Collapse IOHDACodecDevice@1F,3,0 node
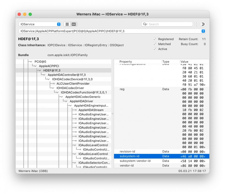Image resolution: width=225 pixels, height=194 pixels. (49, 79)
